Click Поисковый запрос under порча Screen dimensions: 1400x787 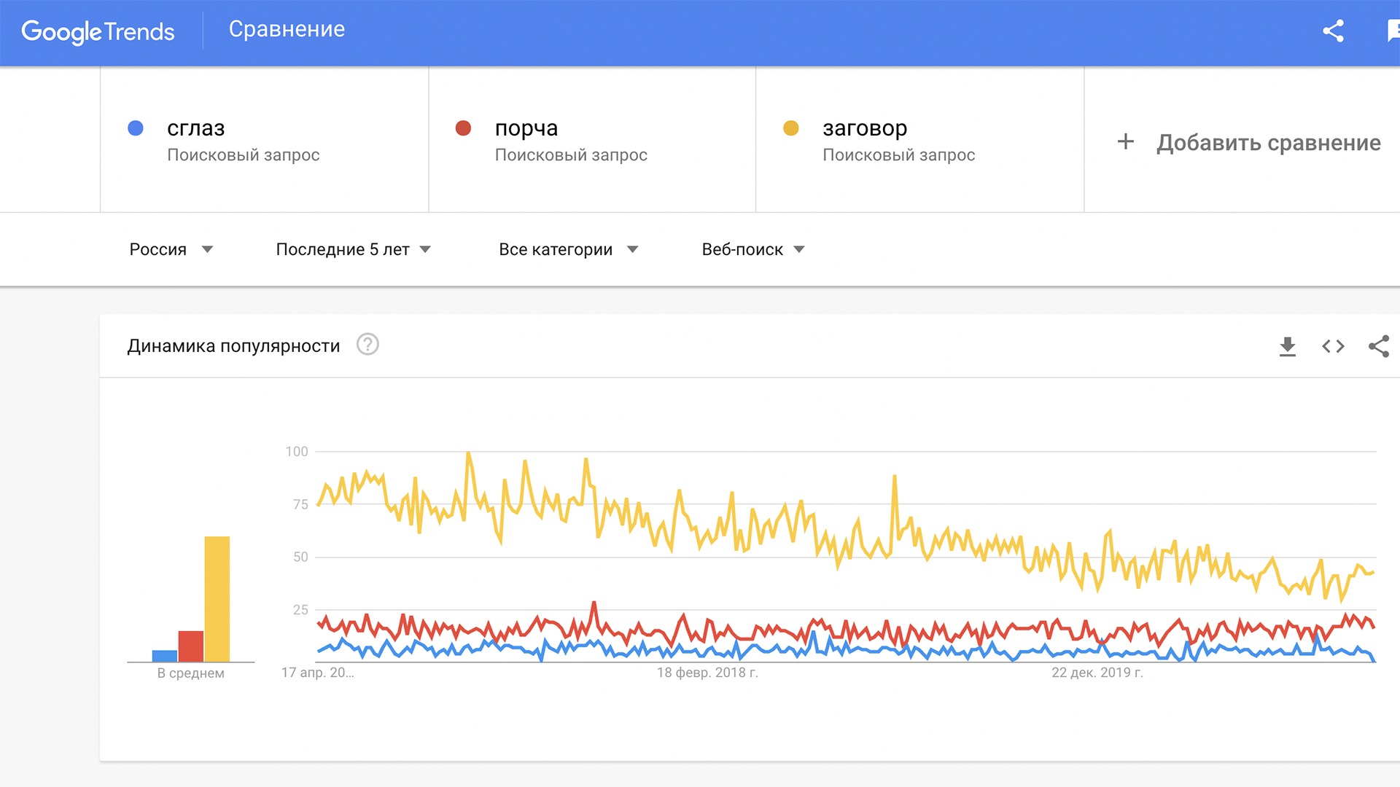(571, 155)
